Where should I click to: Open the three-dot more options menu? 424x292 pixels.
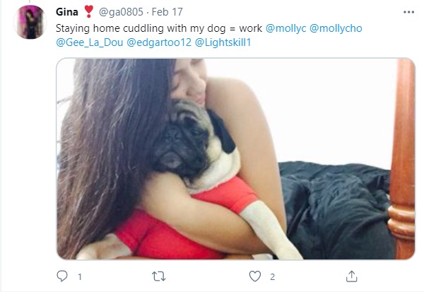pyautogui.click(x=408, y=12)
